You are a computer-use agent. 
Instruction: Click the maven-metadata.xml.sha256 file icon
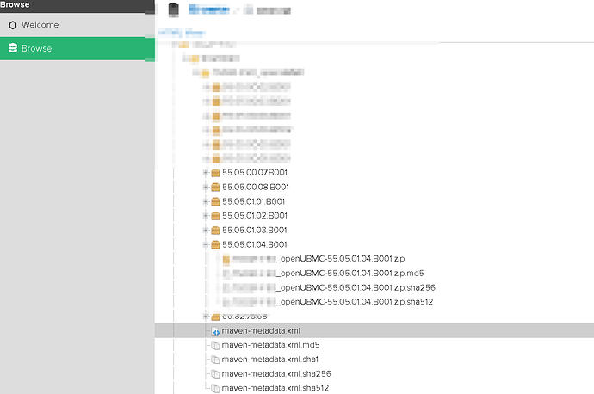(215, 374)
